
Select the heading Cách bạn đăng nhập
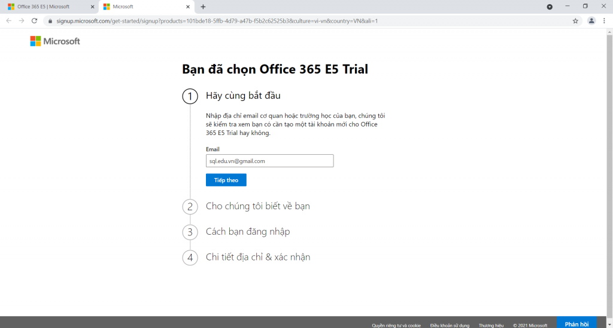pos(248,232)
